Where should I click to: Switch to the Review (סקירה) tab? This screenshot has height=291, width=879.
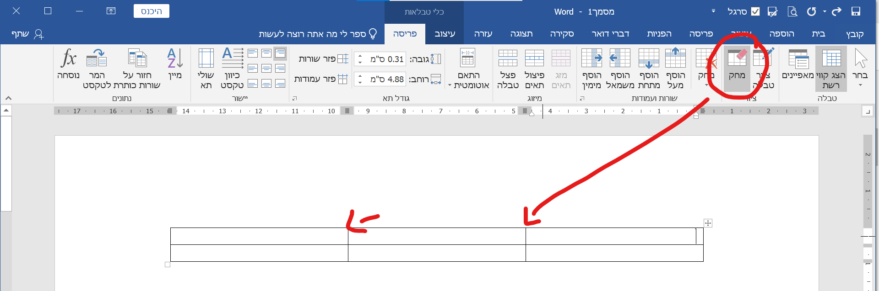[x=562, y=34]
